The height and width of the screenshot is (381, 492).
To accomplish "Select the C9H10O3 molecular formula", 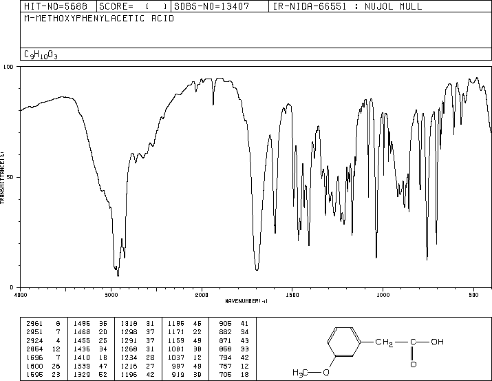I will coord(41,55).
